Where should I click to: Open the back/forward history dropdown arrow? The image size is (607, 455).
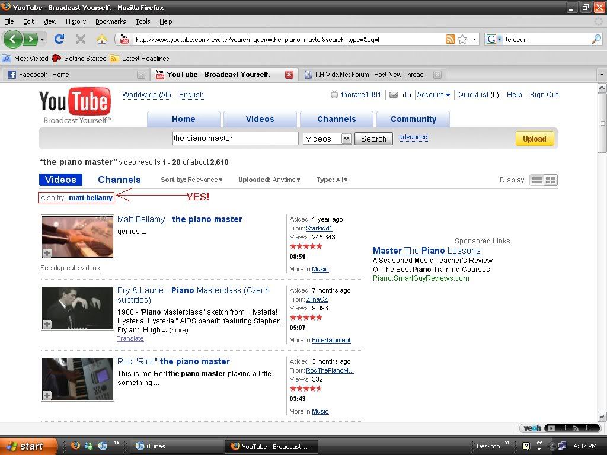42,39
